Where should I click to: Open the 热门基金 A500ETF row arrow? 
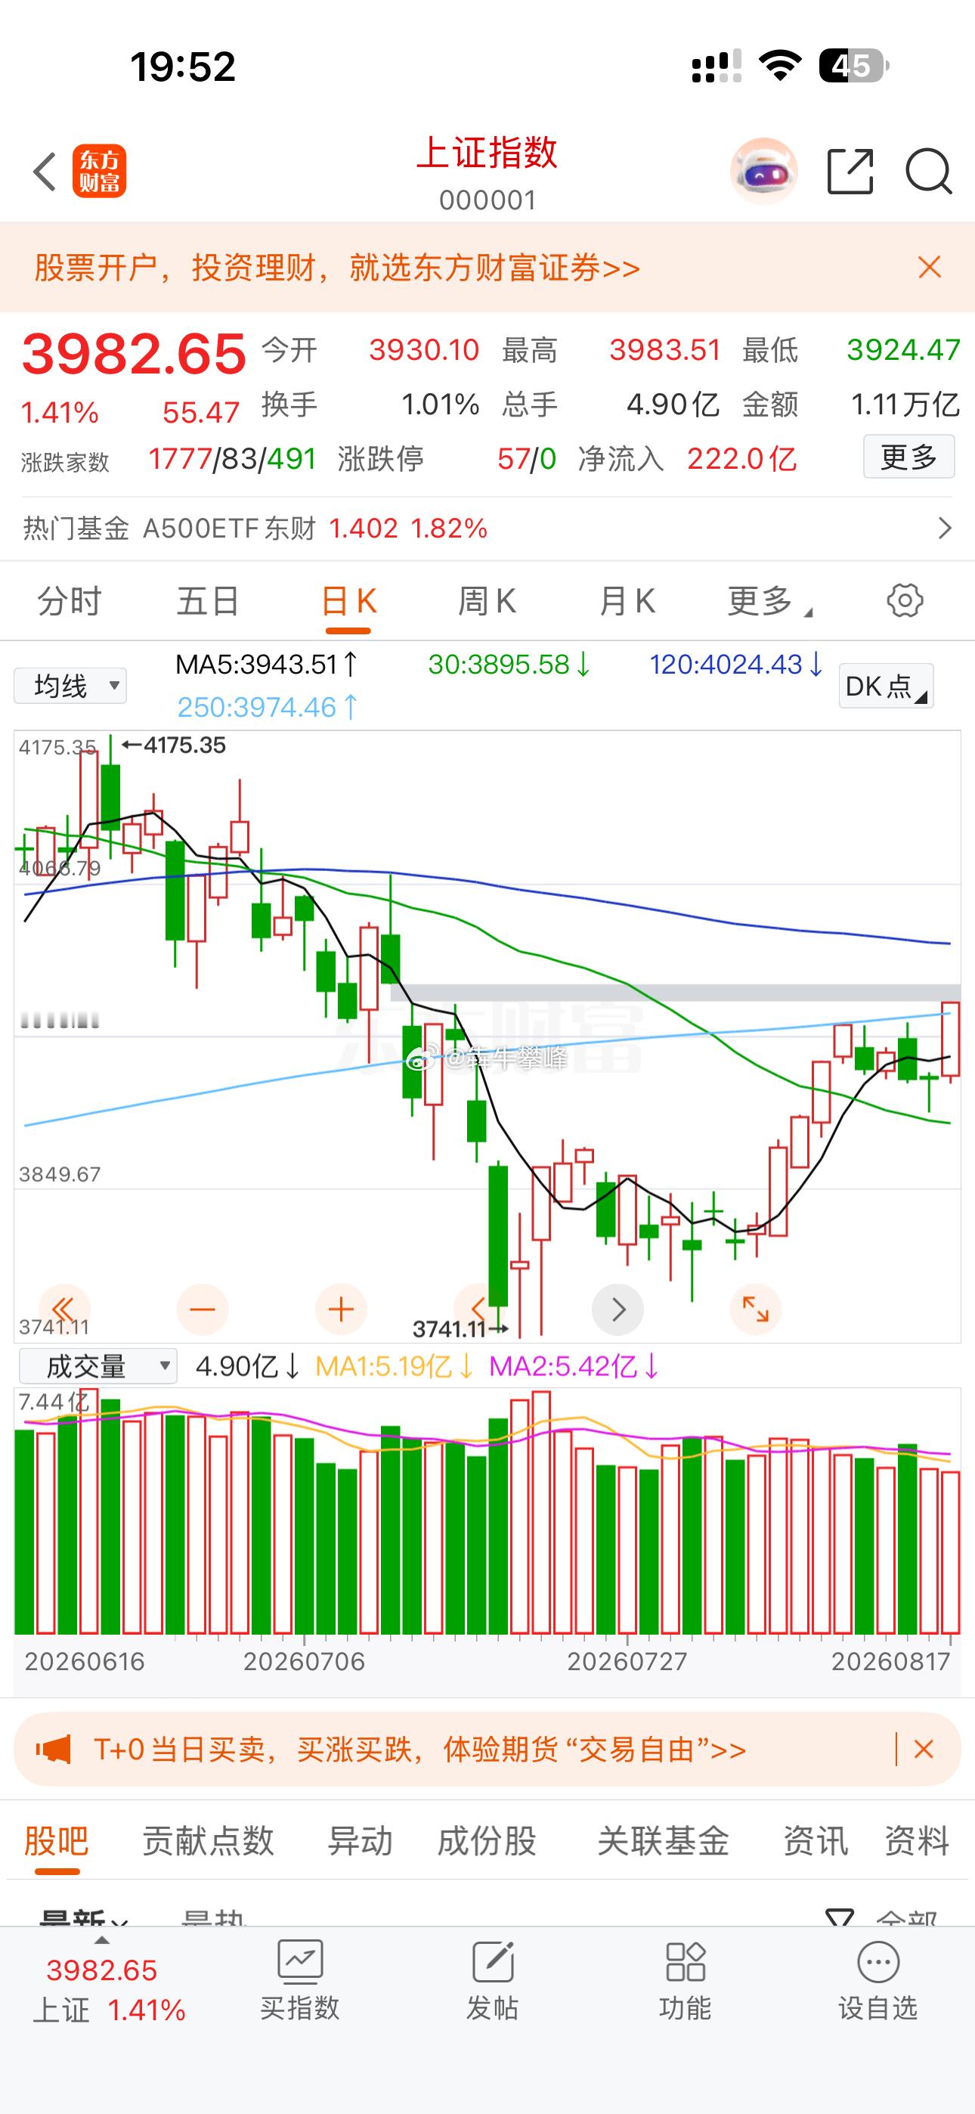[945, 528]
